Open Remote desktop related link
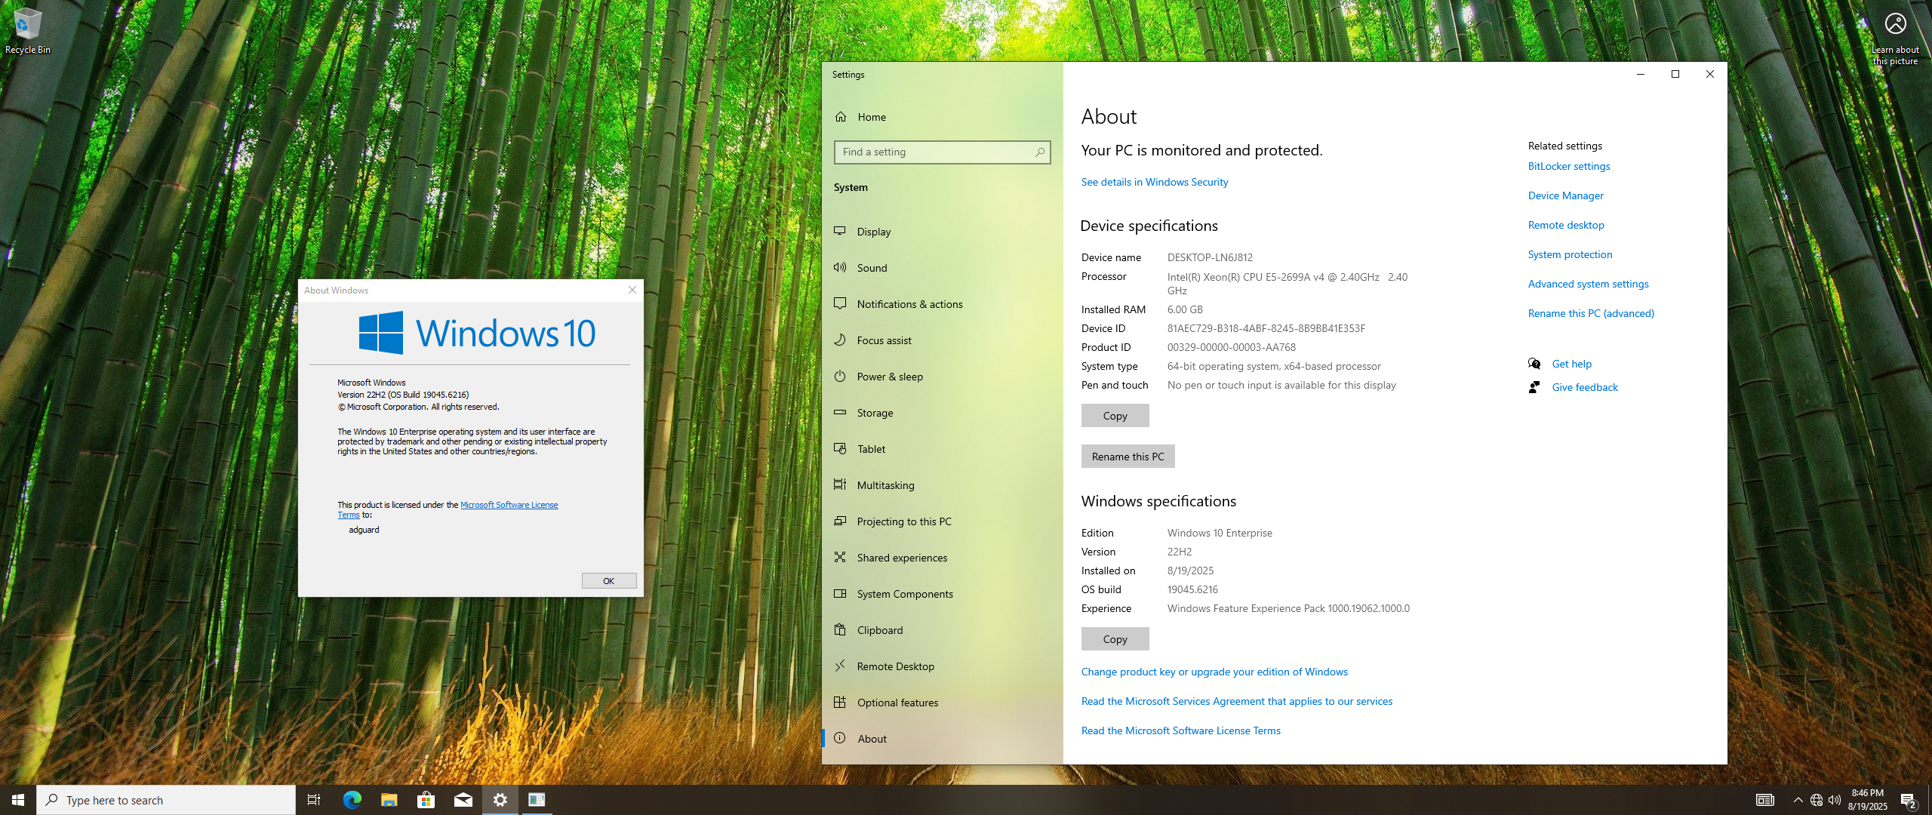 coord(1566,225)
